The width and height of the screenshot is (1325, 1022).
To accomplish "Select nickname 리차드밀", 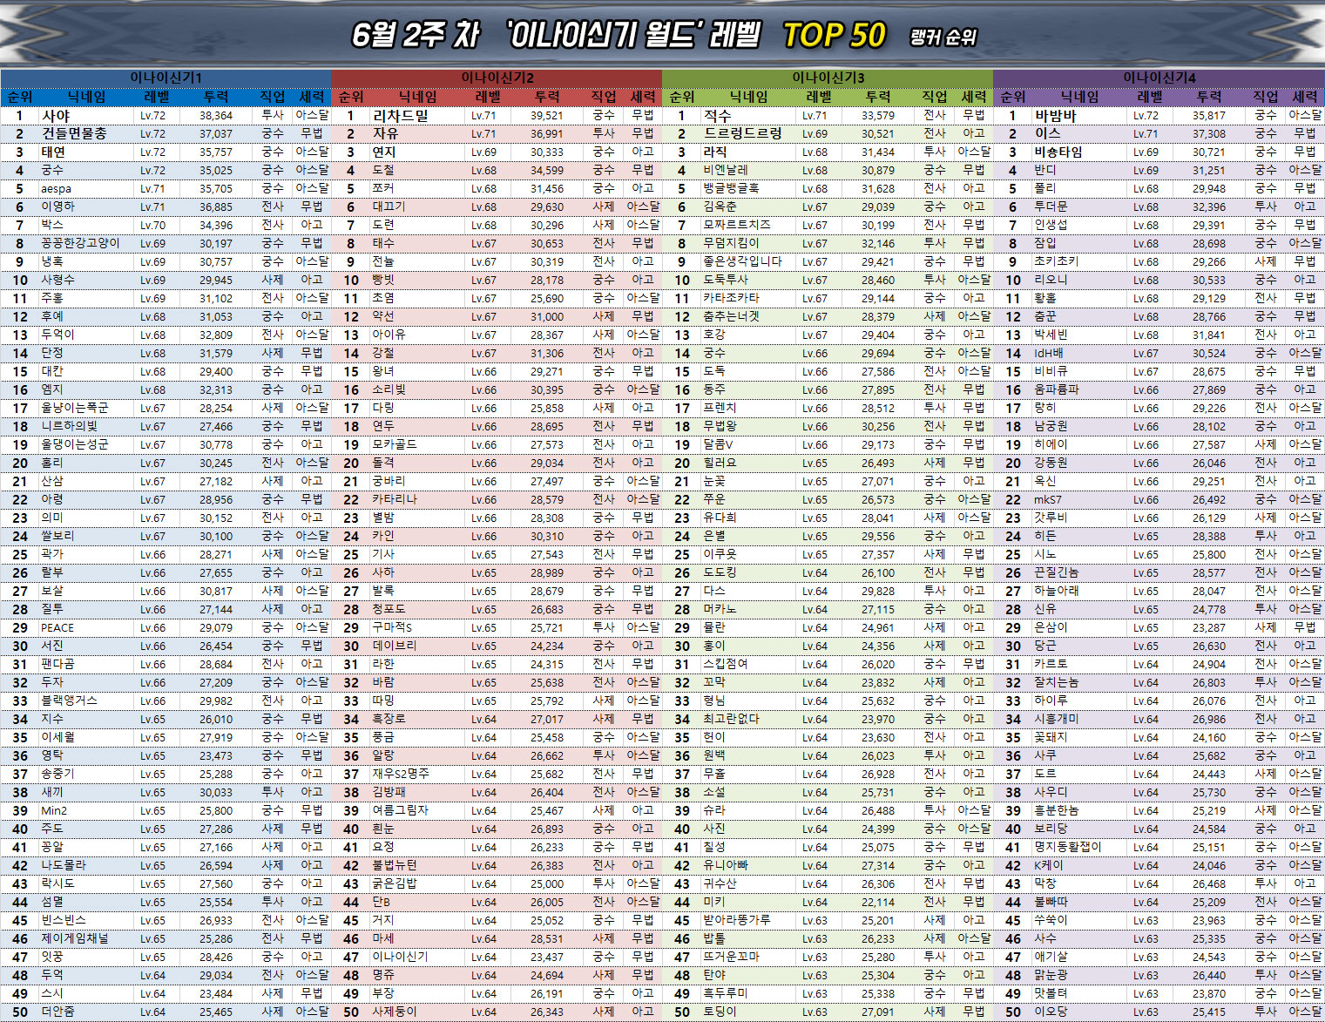I will [x=400, y=115].
